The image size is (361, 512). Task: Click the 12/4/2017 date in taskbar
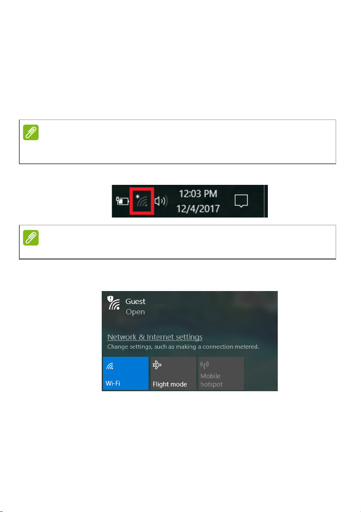[198, 208]
